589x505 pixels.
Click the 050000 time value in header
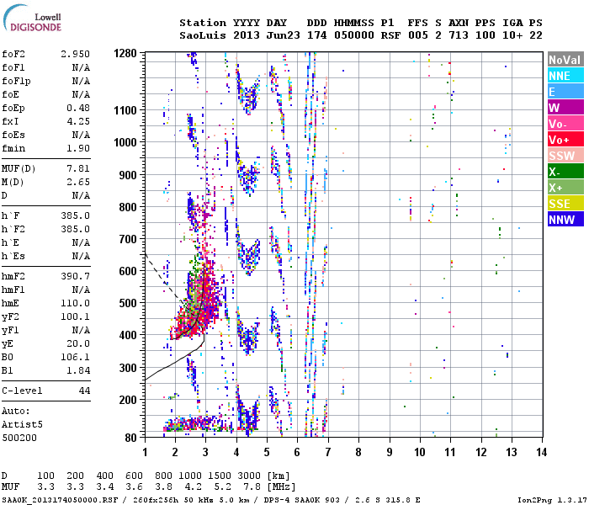coord(354,35)
